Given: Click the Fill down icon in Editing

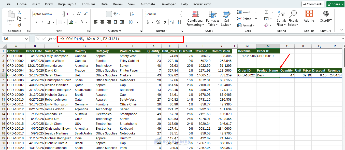Looking at the screenshot, I should (266, 19).
